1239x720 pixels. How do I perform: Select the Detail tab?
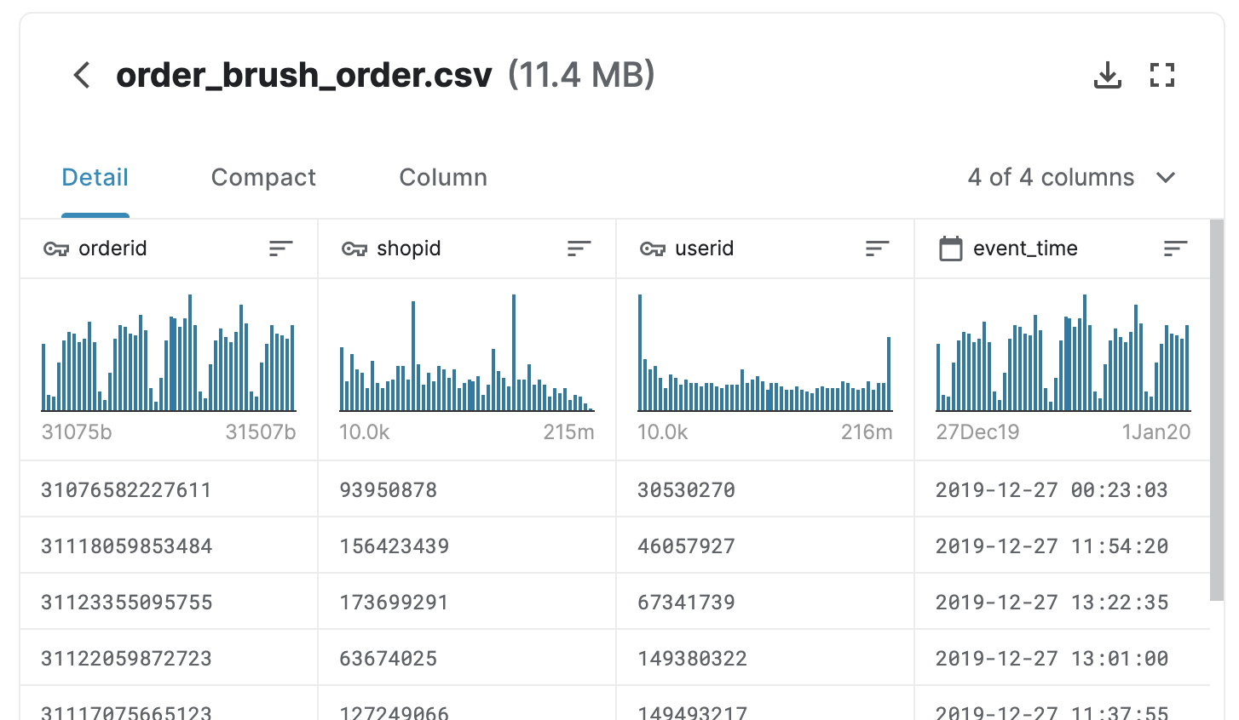[95, 177]
